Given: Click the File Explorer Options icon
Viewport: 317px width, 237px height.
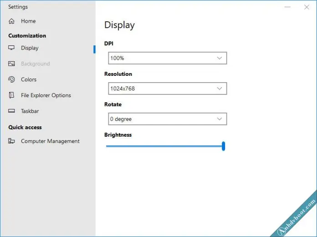Looking at the screenshot, I should click(x=11, y=95).
